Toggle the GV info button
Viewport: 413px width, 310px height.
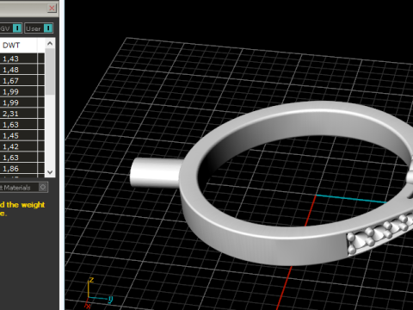[x=17, y=28]
